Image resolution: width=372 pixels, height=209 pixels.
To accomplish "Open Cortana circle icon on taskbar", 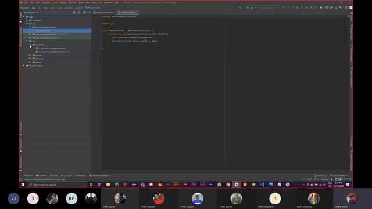I will coord(91,185).
